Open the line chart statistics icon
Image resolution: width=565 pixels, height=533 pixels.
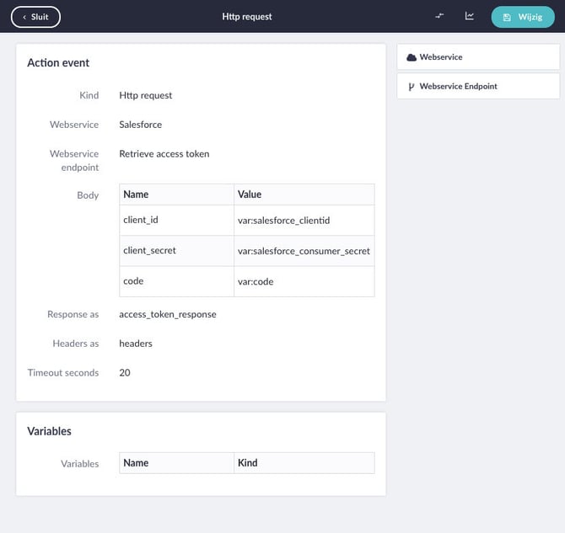[x=469, y=16]
